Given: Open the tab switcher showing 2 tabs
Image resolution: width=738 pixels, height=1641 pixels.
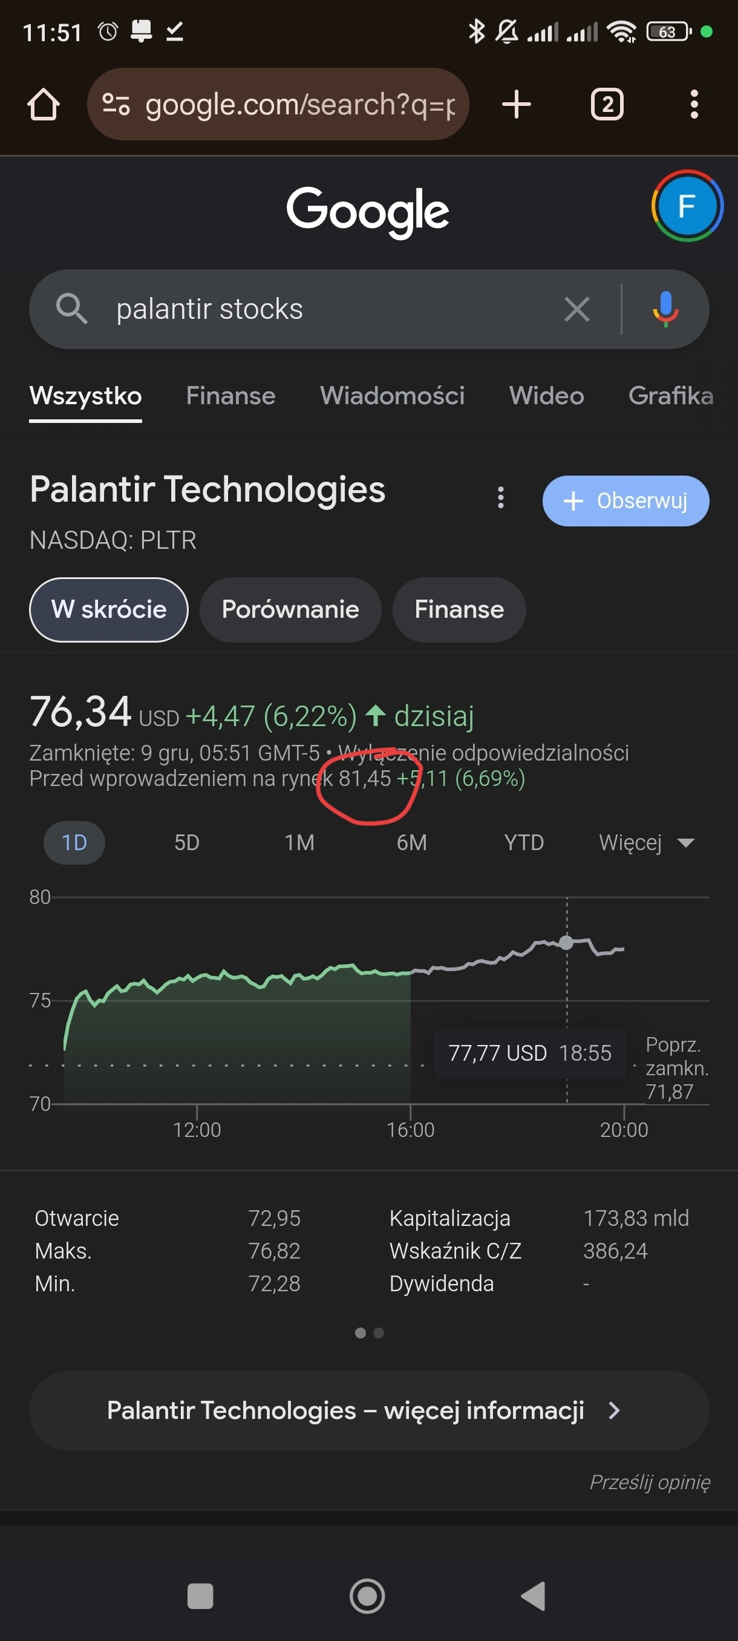Looking at the screenshot, I should click(607, 105).
